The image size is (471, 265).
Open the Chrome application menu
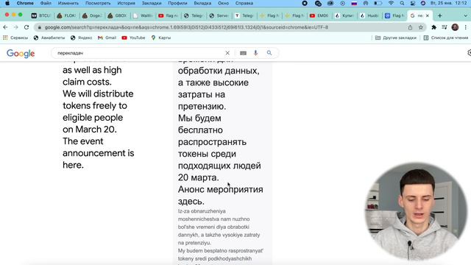point(25,3)
